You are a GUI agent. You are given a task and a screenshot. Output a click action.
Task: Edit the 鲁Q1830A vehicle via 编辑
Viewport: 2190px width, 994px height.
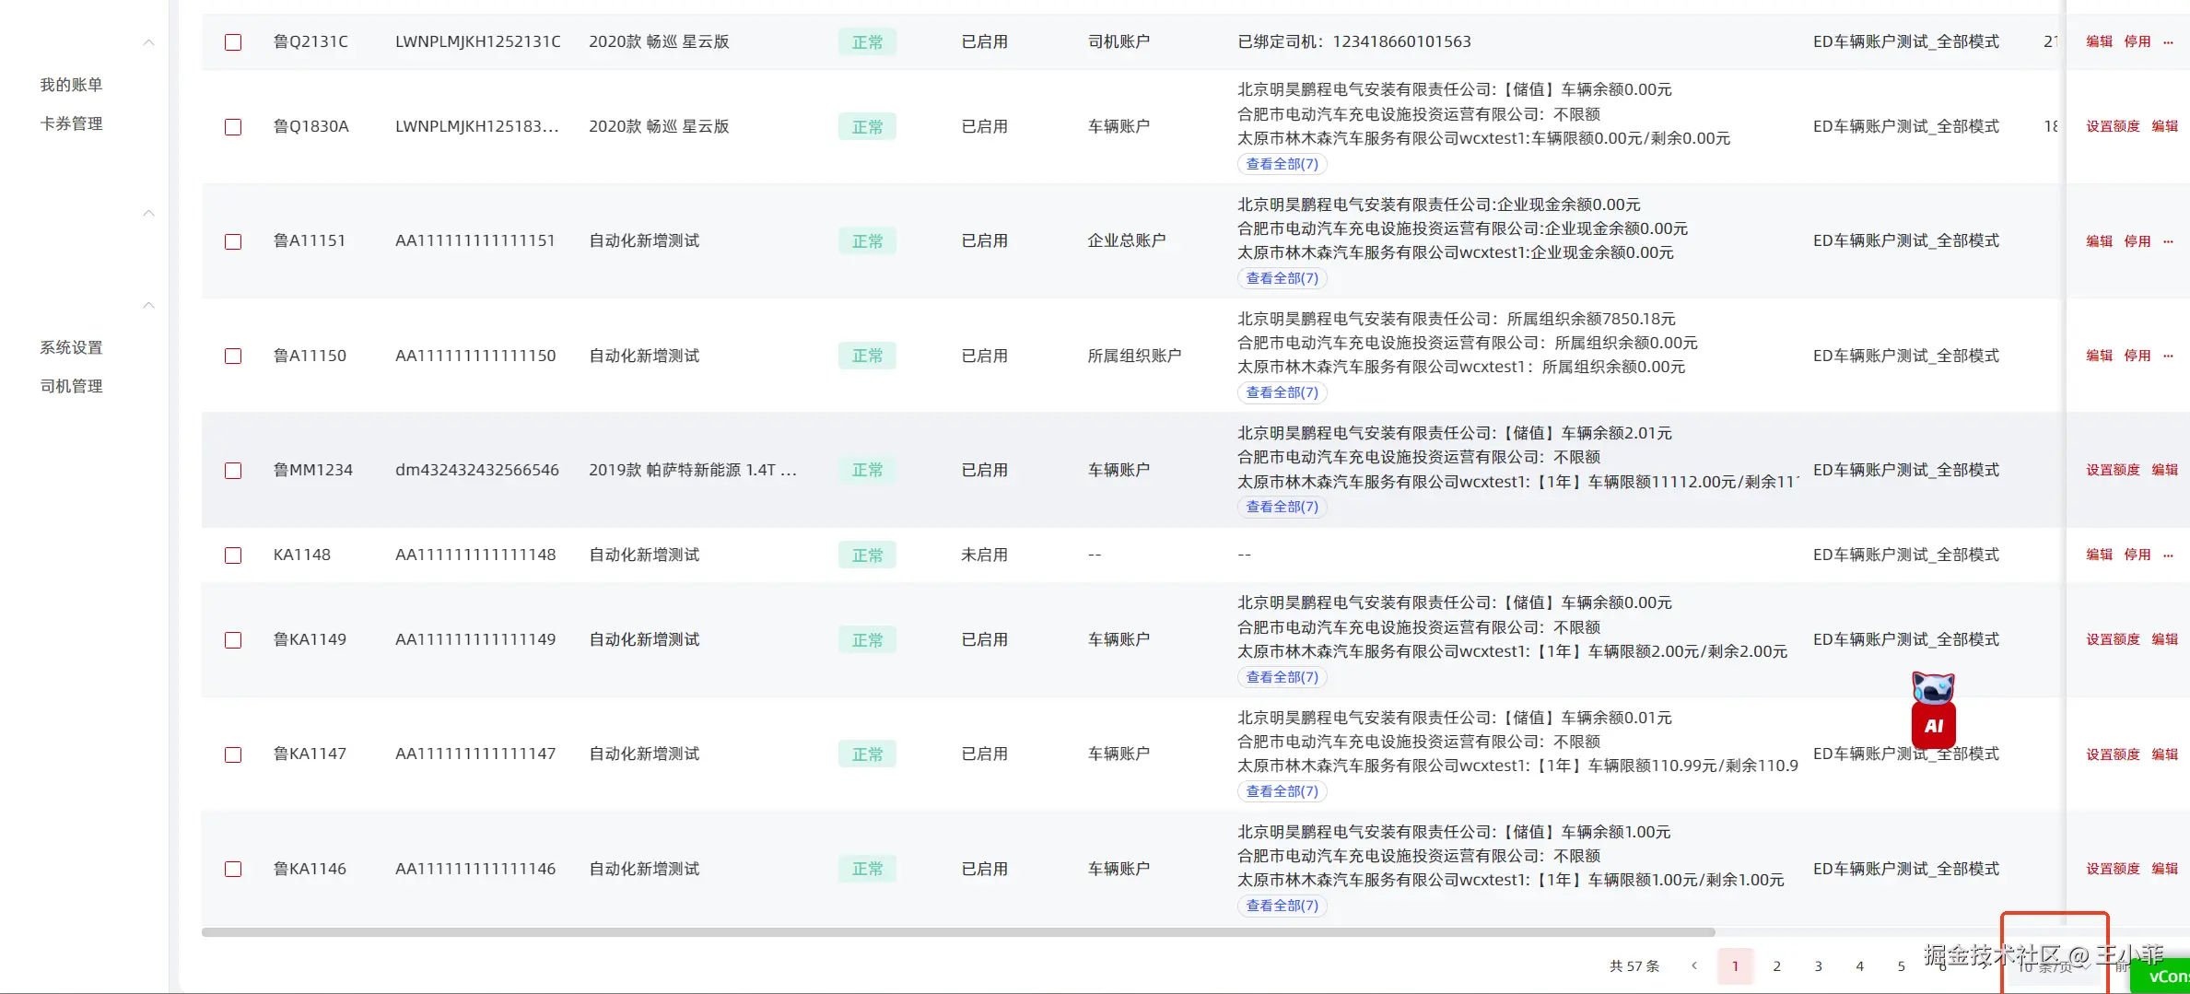click(x=2164, y=126)
